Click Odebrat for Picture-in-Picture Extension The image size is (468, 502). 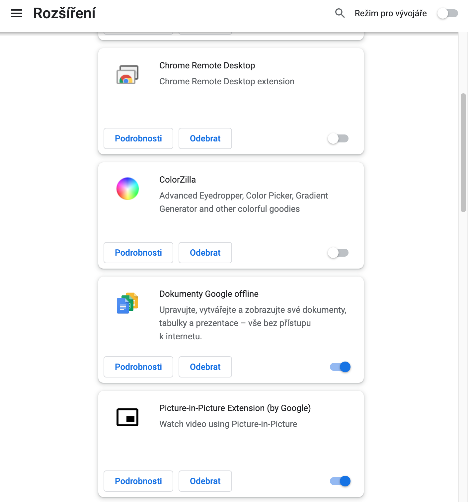(x=205, y=481)
